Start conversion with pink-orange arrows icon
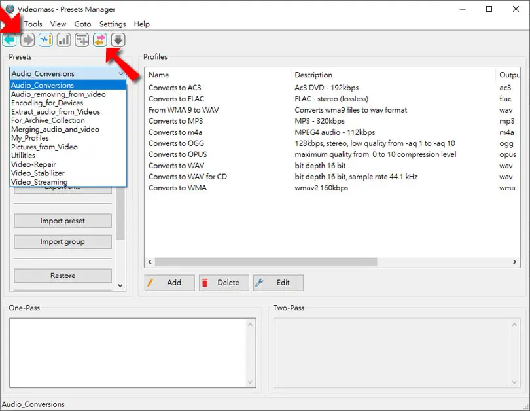Screen dimensions: 530x411 (100, 40)
